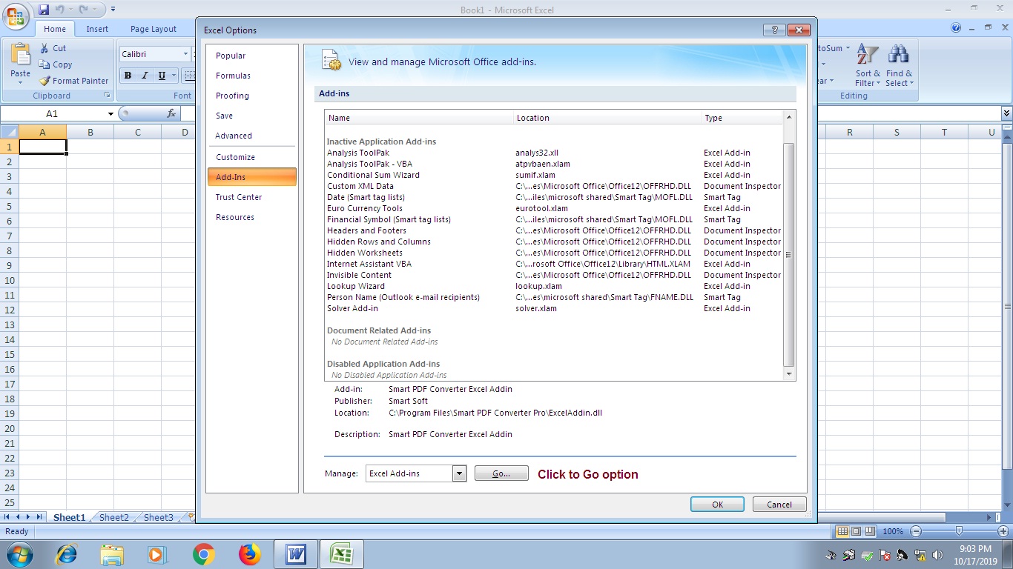Open the Name Box dropdown arrow

110,113
